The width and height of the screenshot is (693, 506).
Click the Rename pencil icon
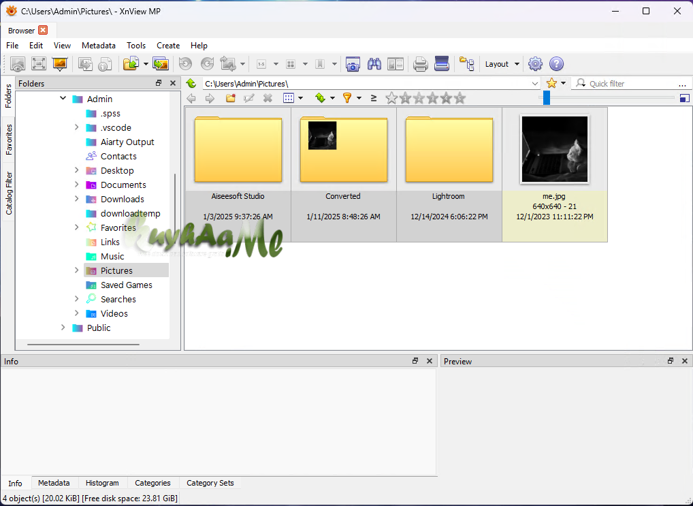coord(249,98)
